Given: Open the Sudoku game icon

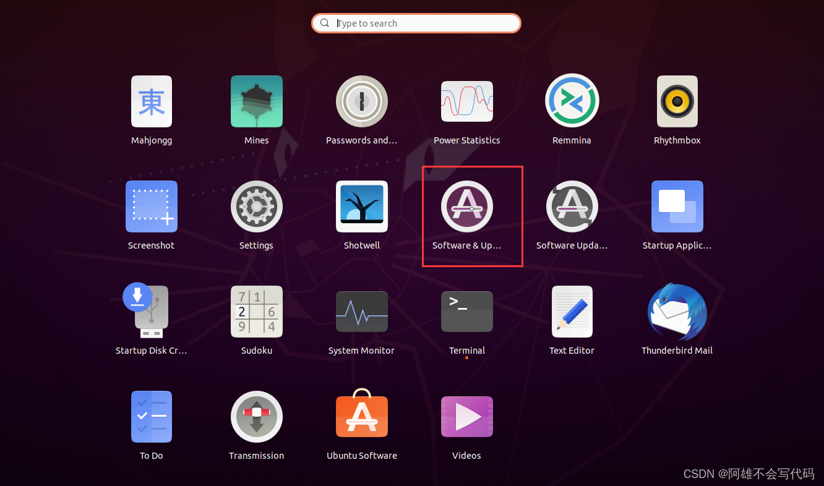Looking at the screenshot, I should click(x=257, y=312).
